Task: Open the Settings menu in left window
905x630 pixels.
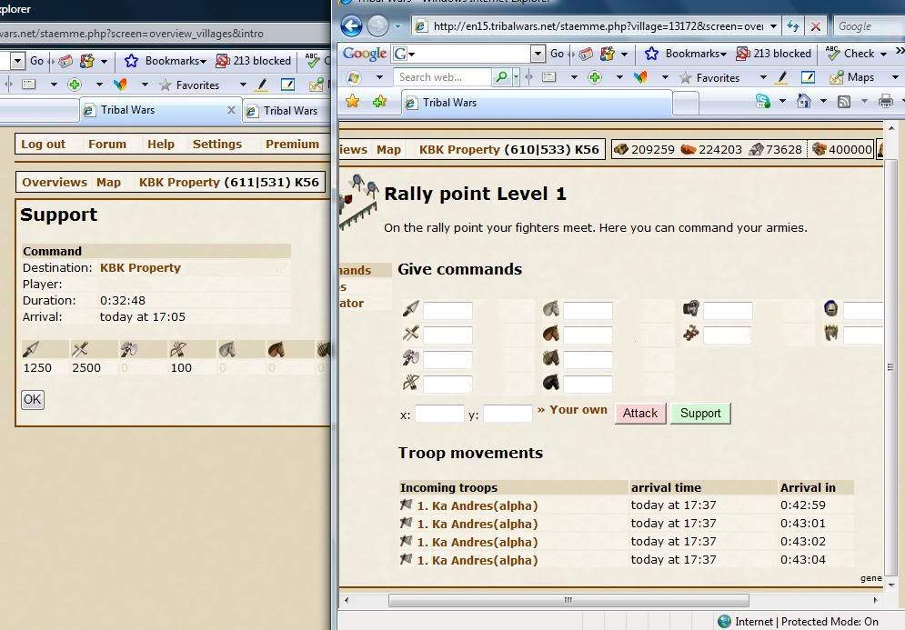Action: [217, 145]
